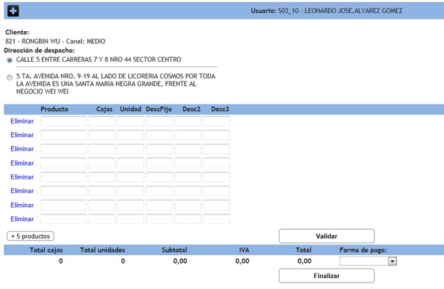The image size is (444, 289).
Task: Click Eliminar link in eighth product row
Action: pyautogui.click(x=22, y=219)
